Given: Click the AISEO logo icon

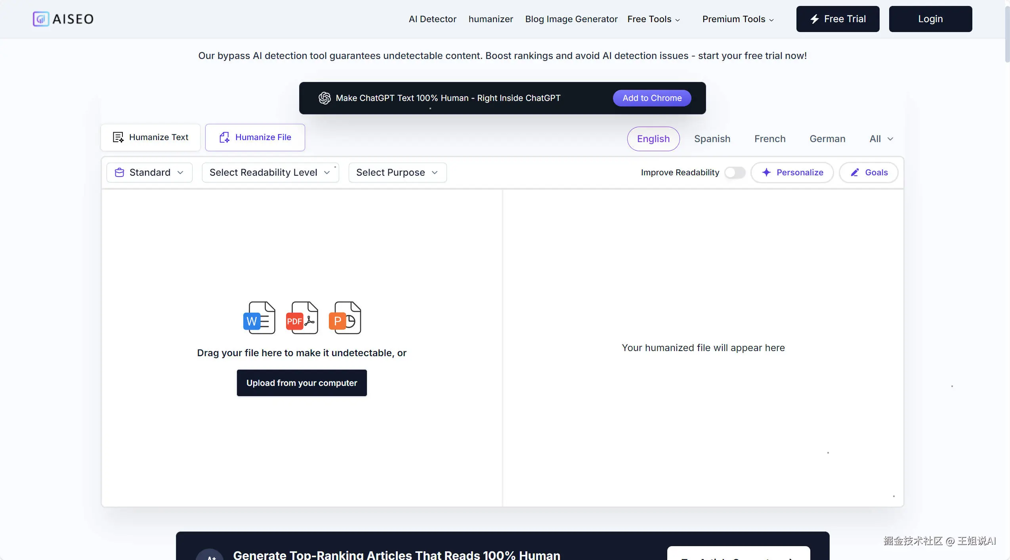Looking at the screenshot, I should pyautogui.click(x=41, y=19).
